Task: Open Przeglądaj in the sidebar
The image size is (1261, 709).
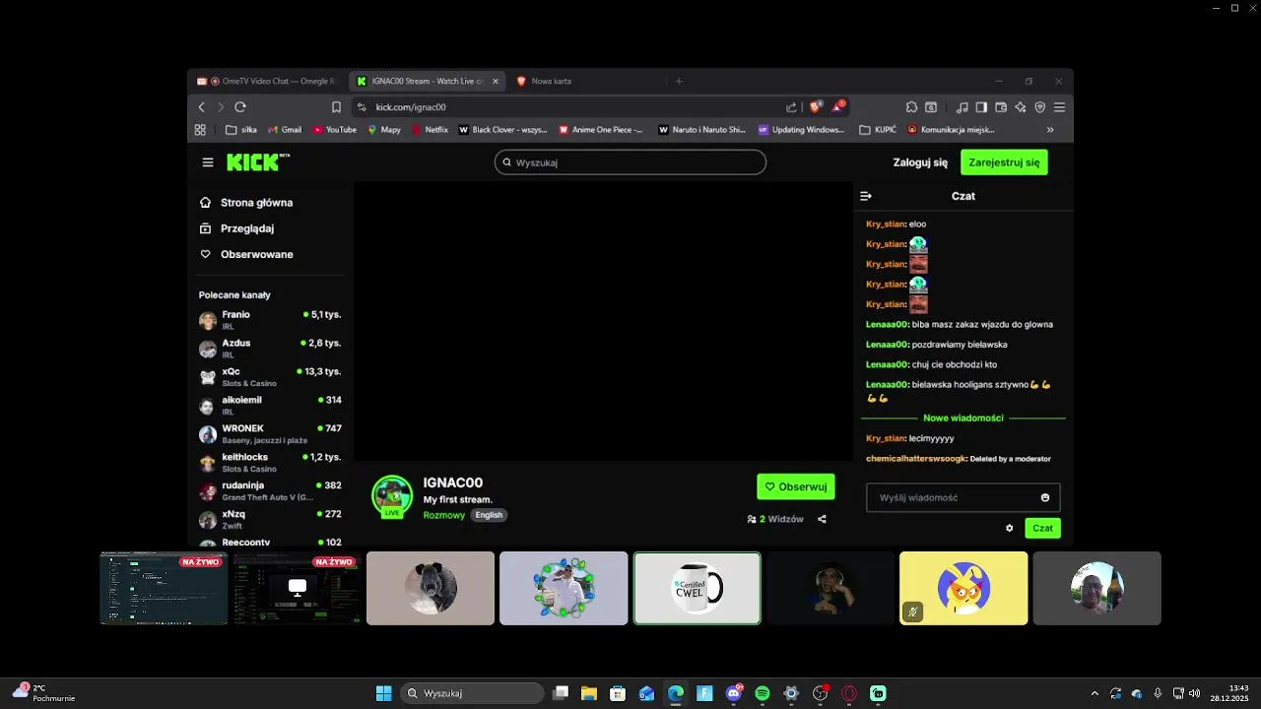Action: [x=236, y=228]
